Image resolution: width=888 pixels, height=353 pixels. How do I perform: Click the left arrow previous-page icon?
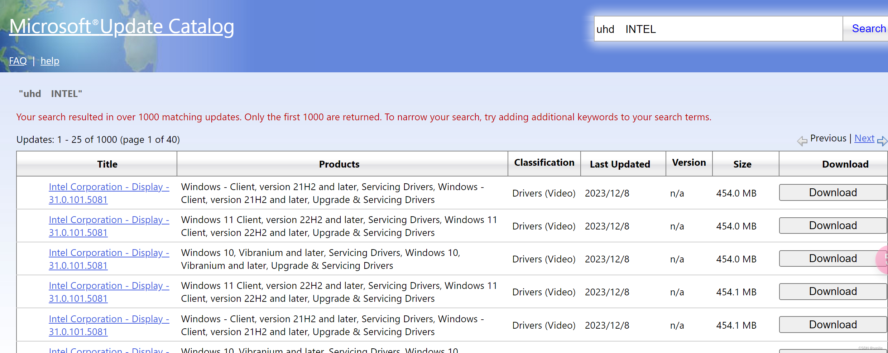[802, 141]
